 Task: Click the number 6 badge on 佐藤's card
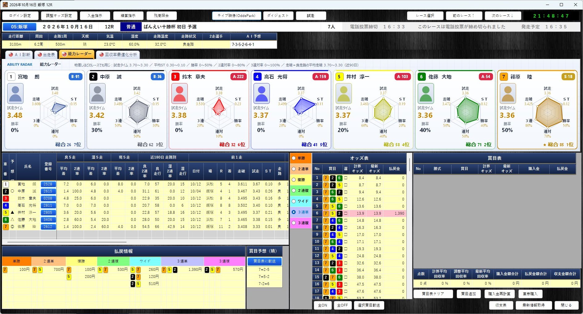422,76
